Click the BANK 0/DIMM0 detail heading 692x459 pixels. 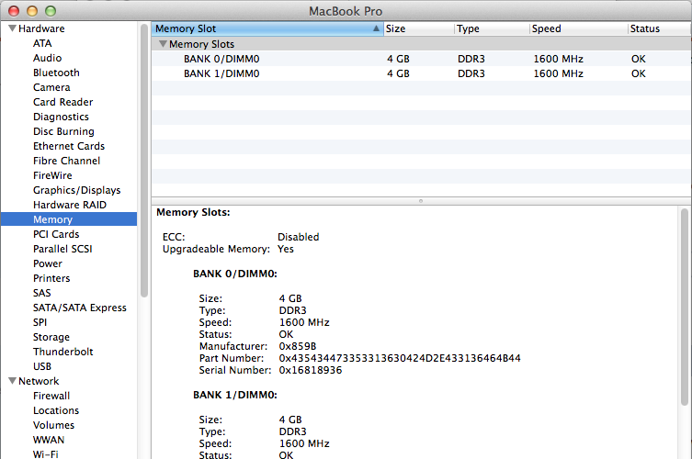tap(235, 274)
